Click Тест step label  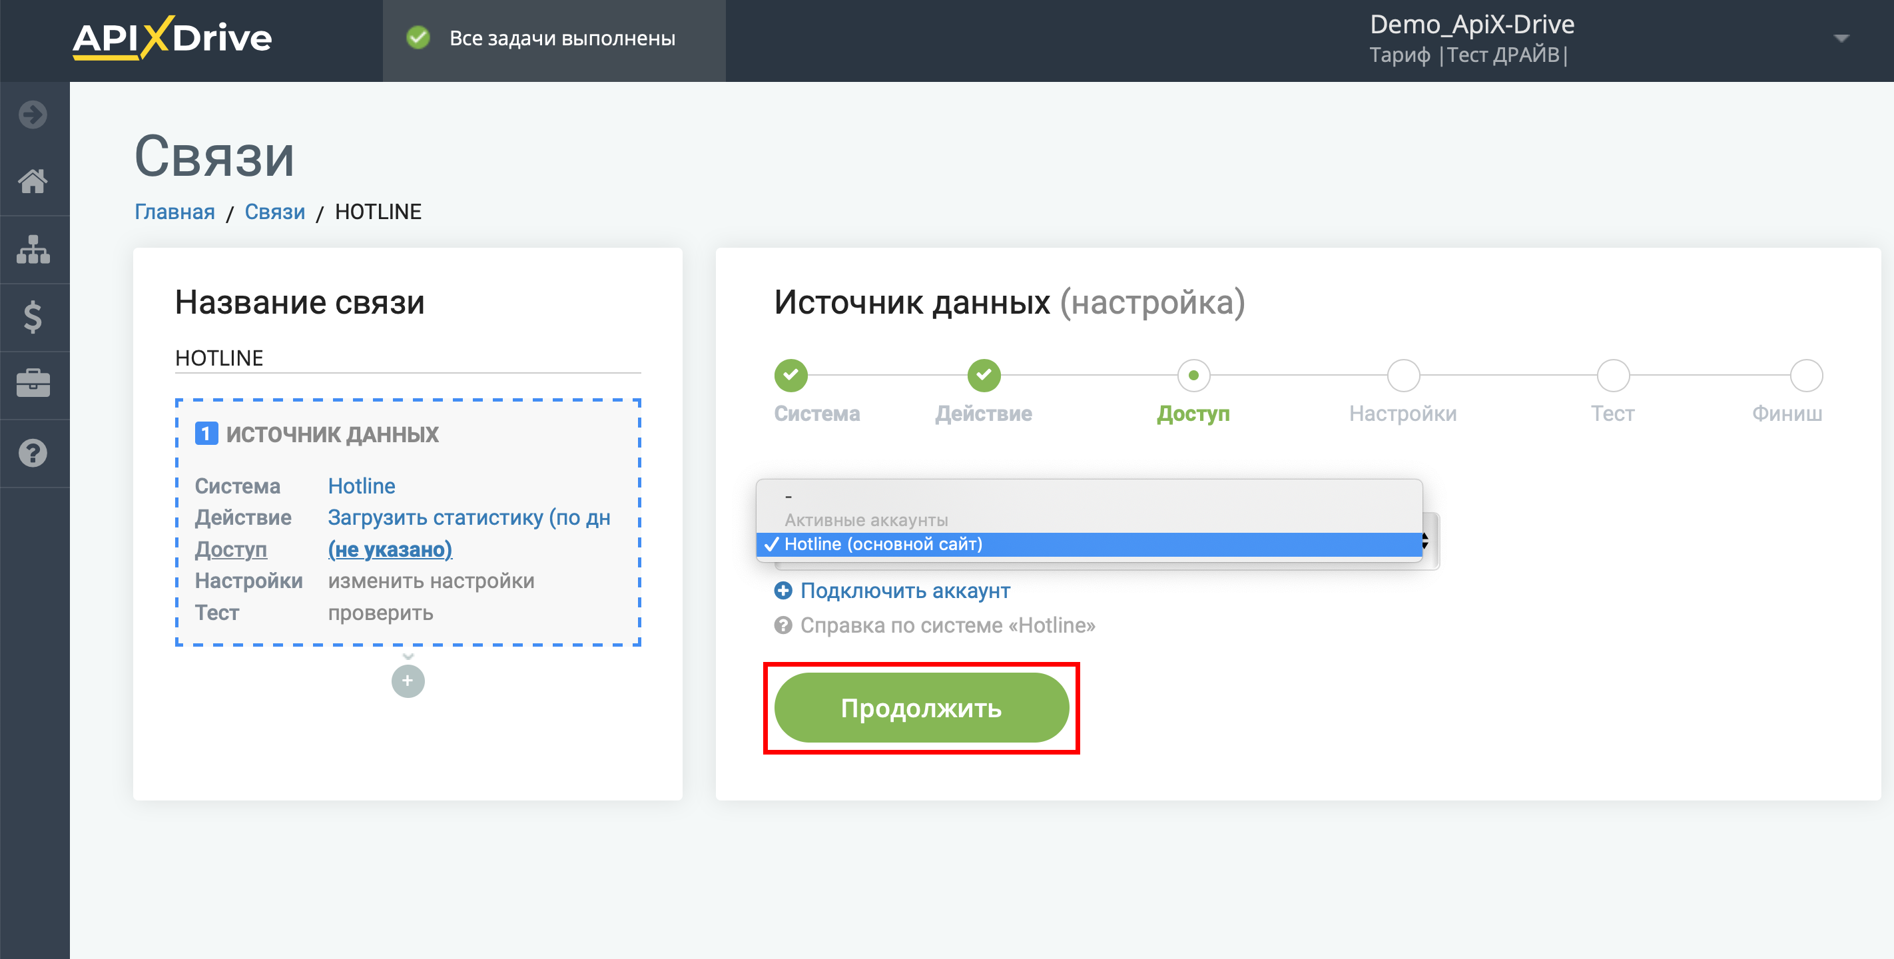click(x=1612, y=414)
